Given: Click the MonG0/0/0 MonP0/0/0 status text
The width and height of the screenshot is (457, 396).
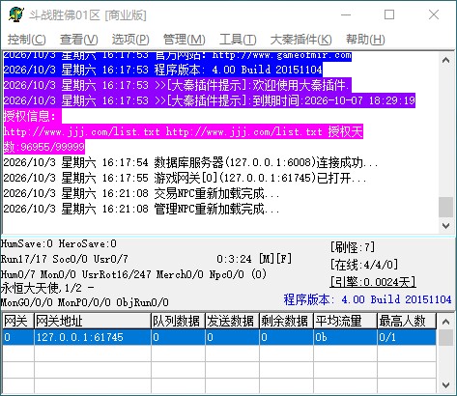Looking at the screenshot, I should (85, 302).
